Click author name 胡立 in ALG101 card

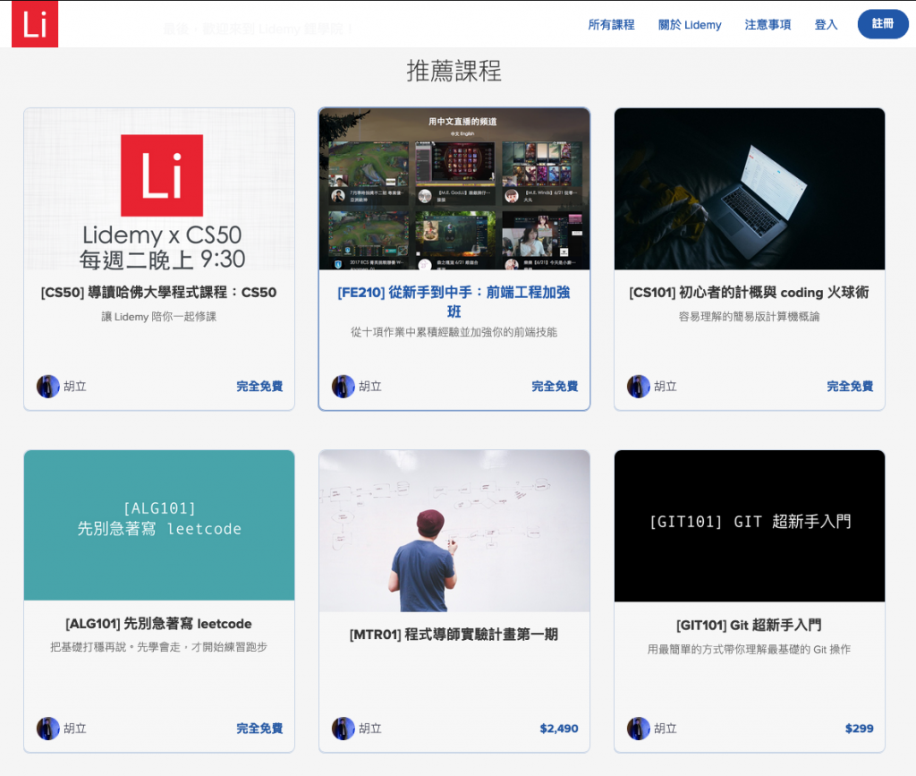pos(75,729)
